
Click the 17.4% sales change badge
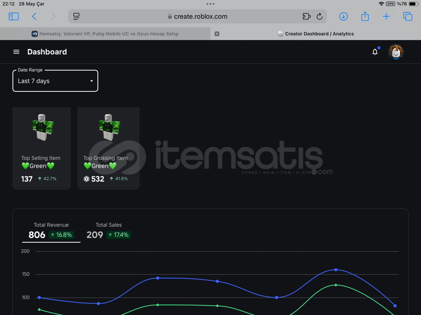[x=119, y=235]
